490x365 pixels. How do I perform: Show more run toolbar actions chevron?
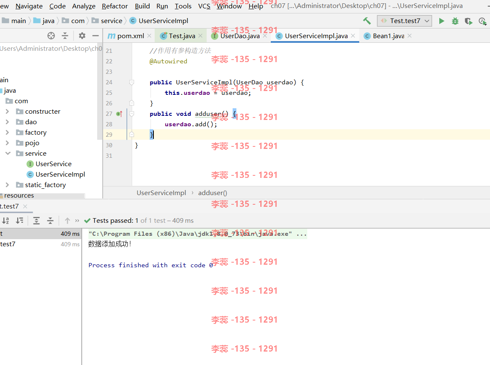[x=77, y=221]
